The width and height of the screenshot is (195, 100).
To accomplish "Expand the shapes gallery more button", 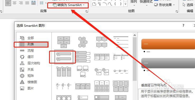I will click(x=126, y=4).
